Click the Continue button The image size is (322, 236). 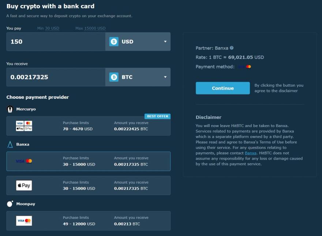[x=222, y=88]
